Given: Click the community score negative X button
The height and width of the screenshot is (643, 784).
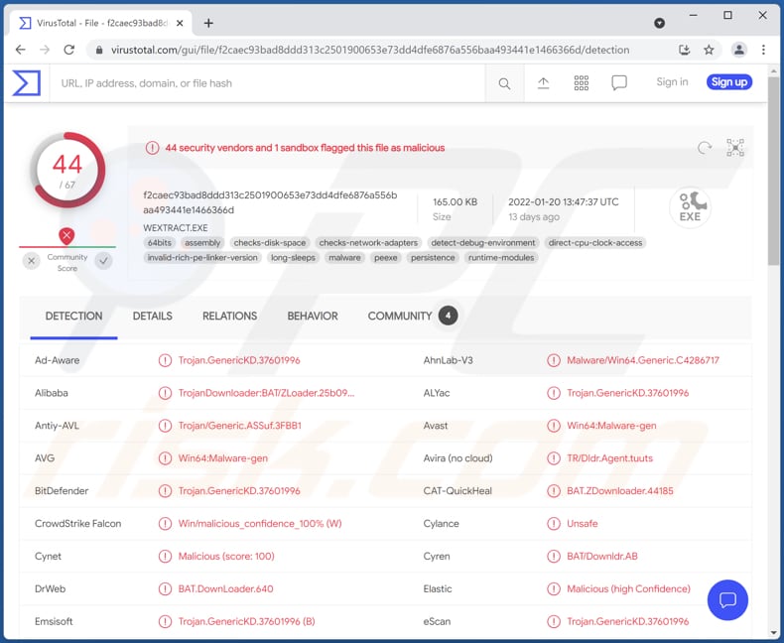Looking at the screenshot, I should click(x=32, y=261).
